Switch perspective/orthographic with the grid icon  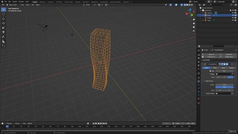point(194,31)
